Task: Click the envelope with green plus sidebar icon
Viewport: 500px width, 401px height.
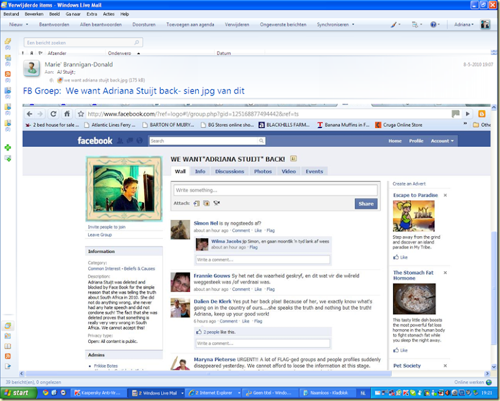Action: click(7, 158)
